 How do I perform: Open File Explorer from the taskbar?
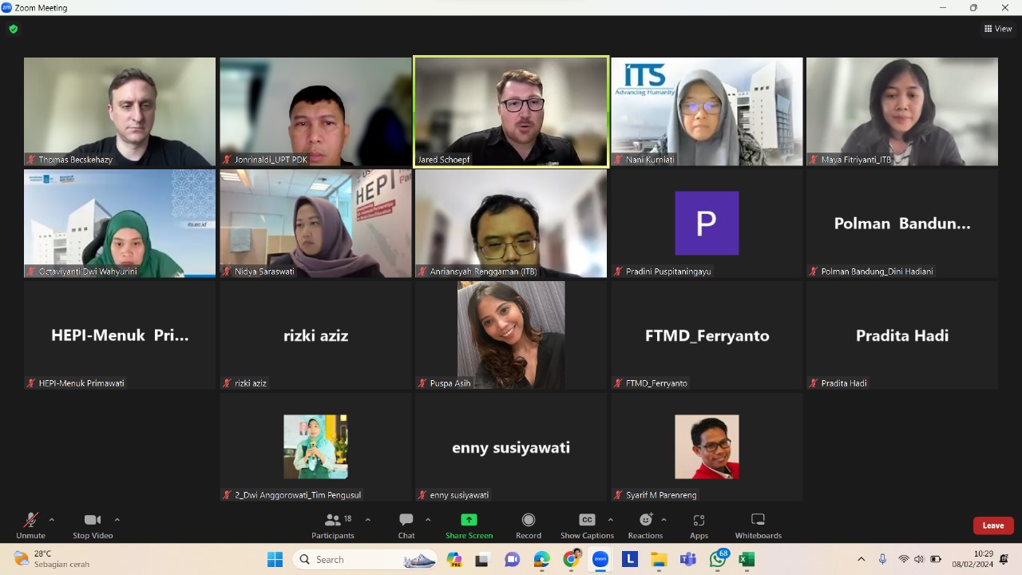click(659, 559)
